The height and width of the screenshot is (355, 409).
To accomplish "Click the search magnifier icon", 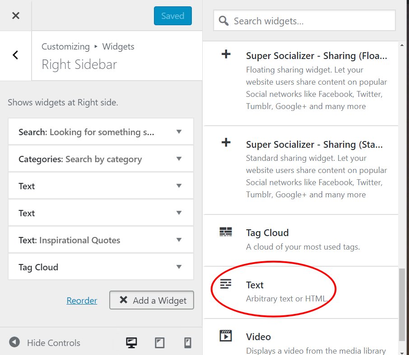I will coord(223,20).
